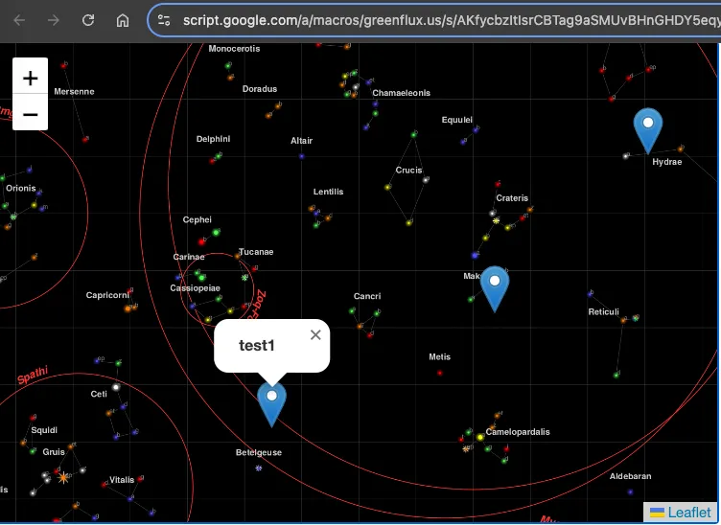Navigate back in browser history

click(x=20, y=20)
